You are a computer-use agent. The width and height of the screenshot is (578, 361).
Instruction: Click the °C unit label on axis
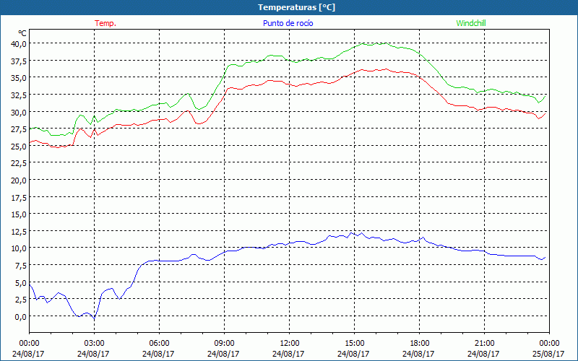tap(22, 33)
